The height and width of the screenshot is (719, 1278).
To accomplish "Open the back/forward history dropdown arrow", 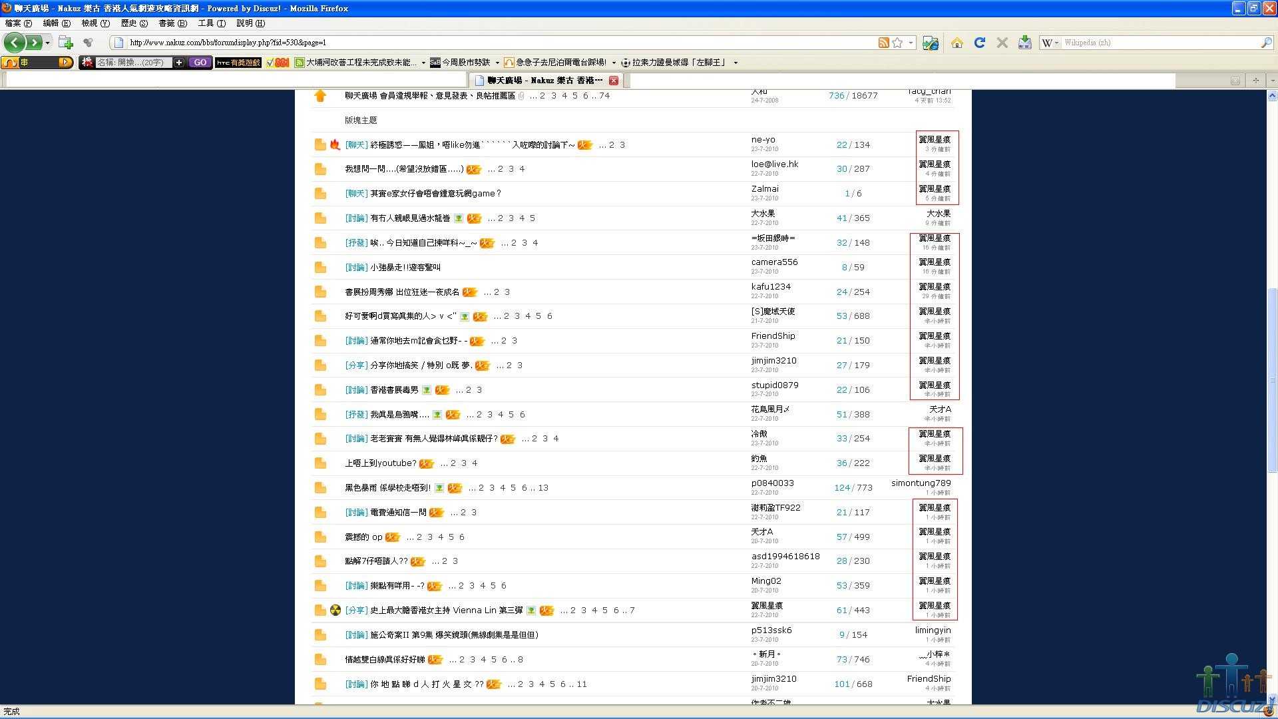I will coord(47,43).
